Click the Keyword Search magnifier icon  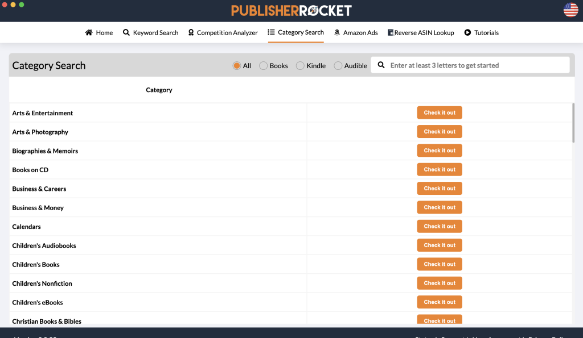(x=126, y=33)
